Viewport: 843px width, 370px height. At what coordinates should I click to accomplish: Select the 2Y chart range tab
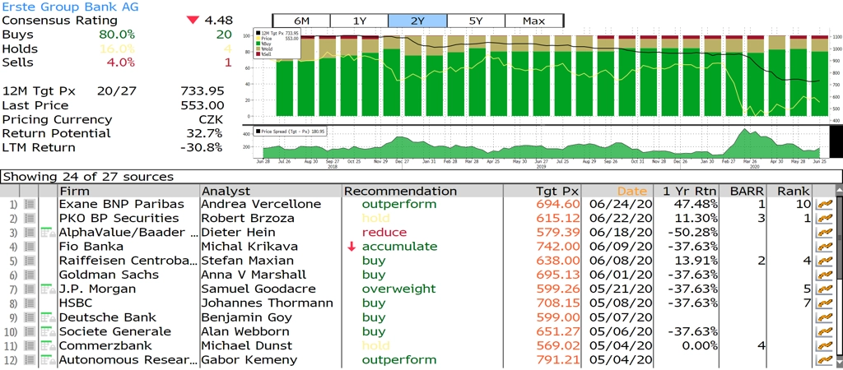point(417,21)
